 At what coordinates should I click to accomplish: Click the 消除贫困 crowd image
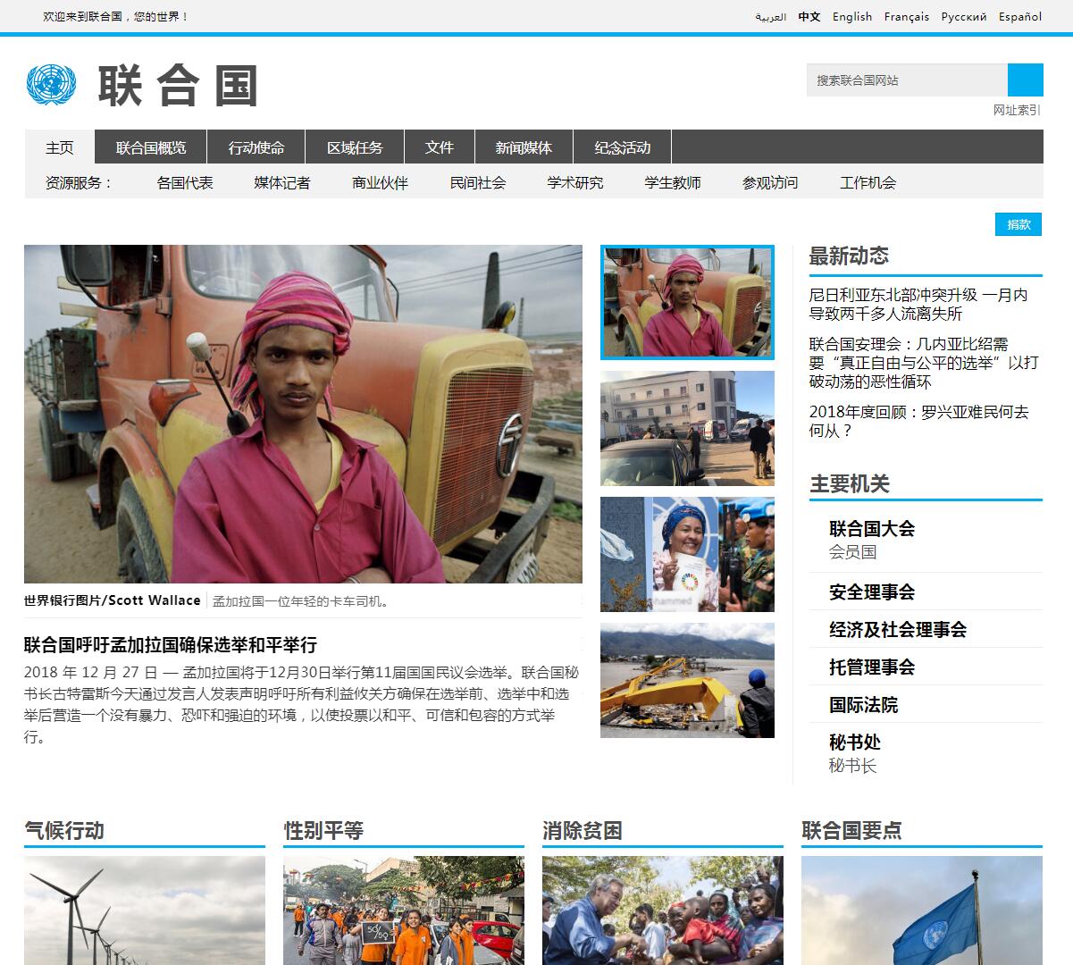(x=663, y=910)
